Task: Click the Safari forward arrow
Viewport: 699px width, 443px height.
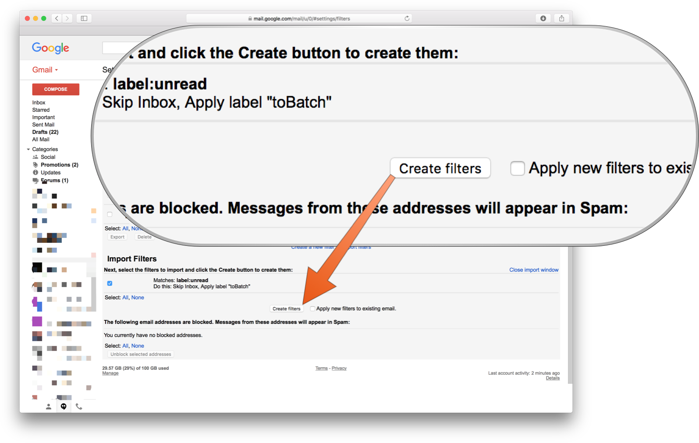Action: (67, 18)
